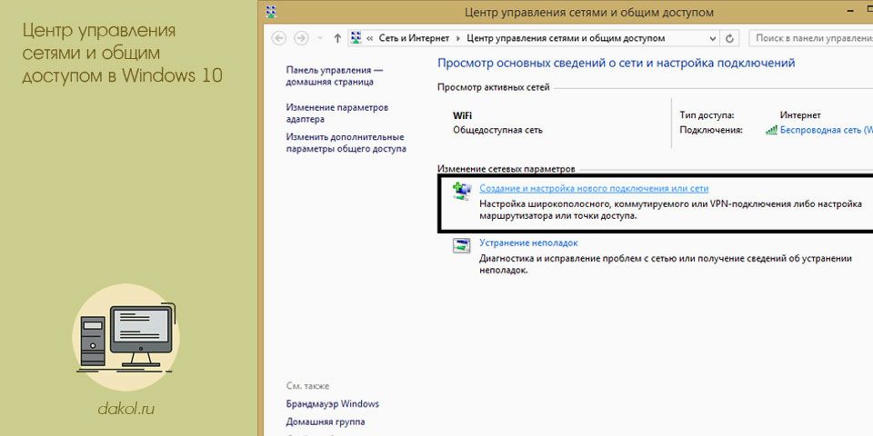The height and width of the screenshot is (436, 873).
Task: Click the network icon in the address bar
Action: coord(356,38)
